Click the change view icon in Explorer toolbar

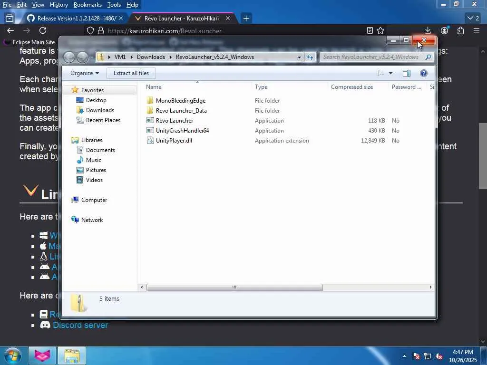(380, 73)
